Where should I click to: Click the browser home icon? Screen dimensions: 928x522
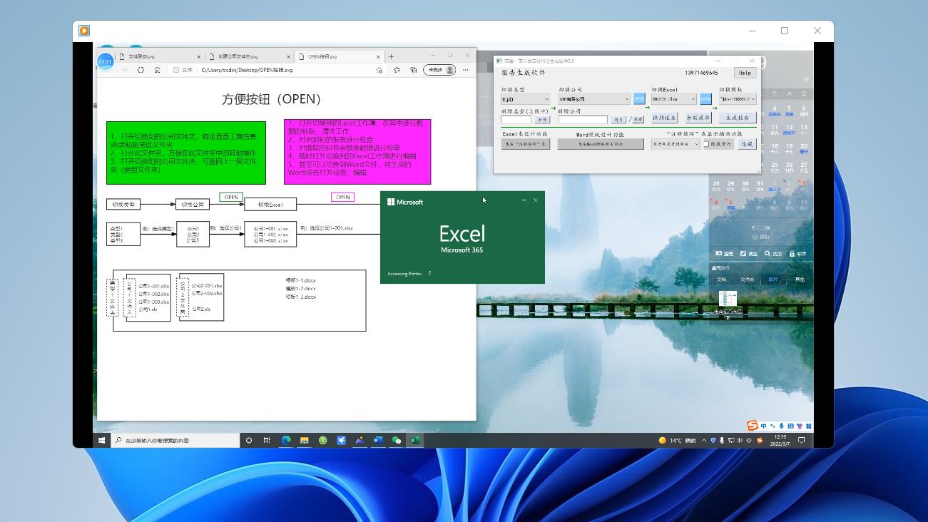pos(157,70)
